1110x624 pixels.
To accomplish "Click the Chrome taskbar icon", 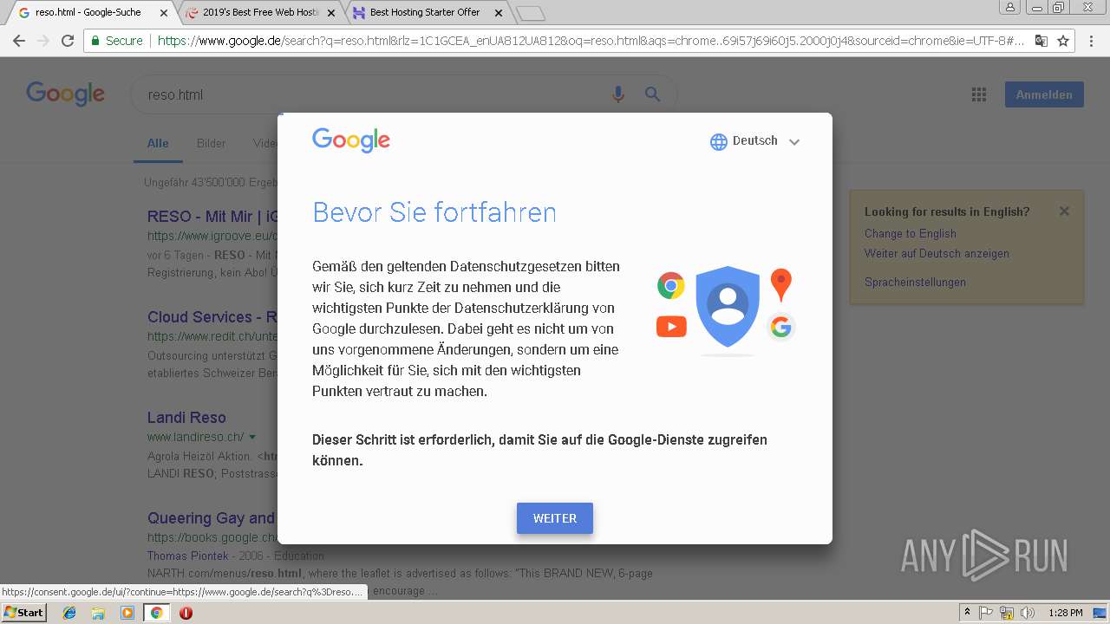I will click(156, 613).
